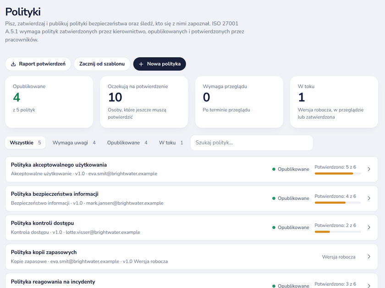This screenshot has height=288, width=385.
Task: Click the text Potwierdzono: 3 z 6
Action: tap(335, 284)
